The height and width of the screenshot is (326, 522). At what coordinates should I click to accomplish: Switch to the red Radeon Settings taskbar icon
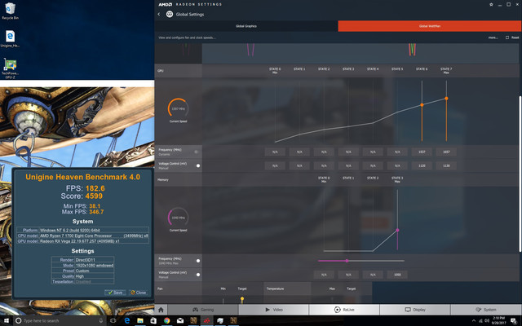[206, 320]
